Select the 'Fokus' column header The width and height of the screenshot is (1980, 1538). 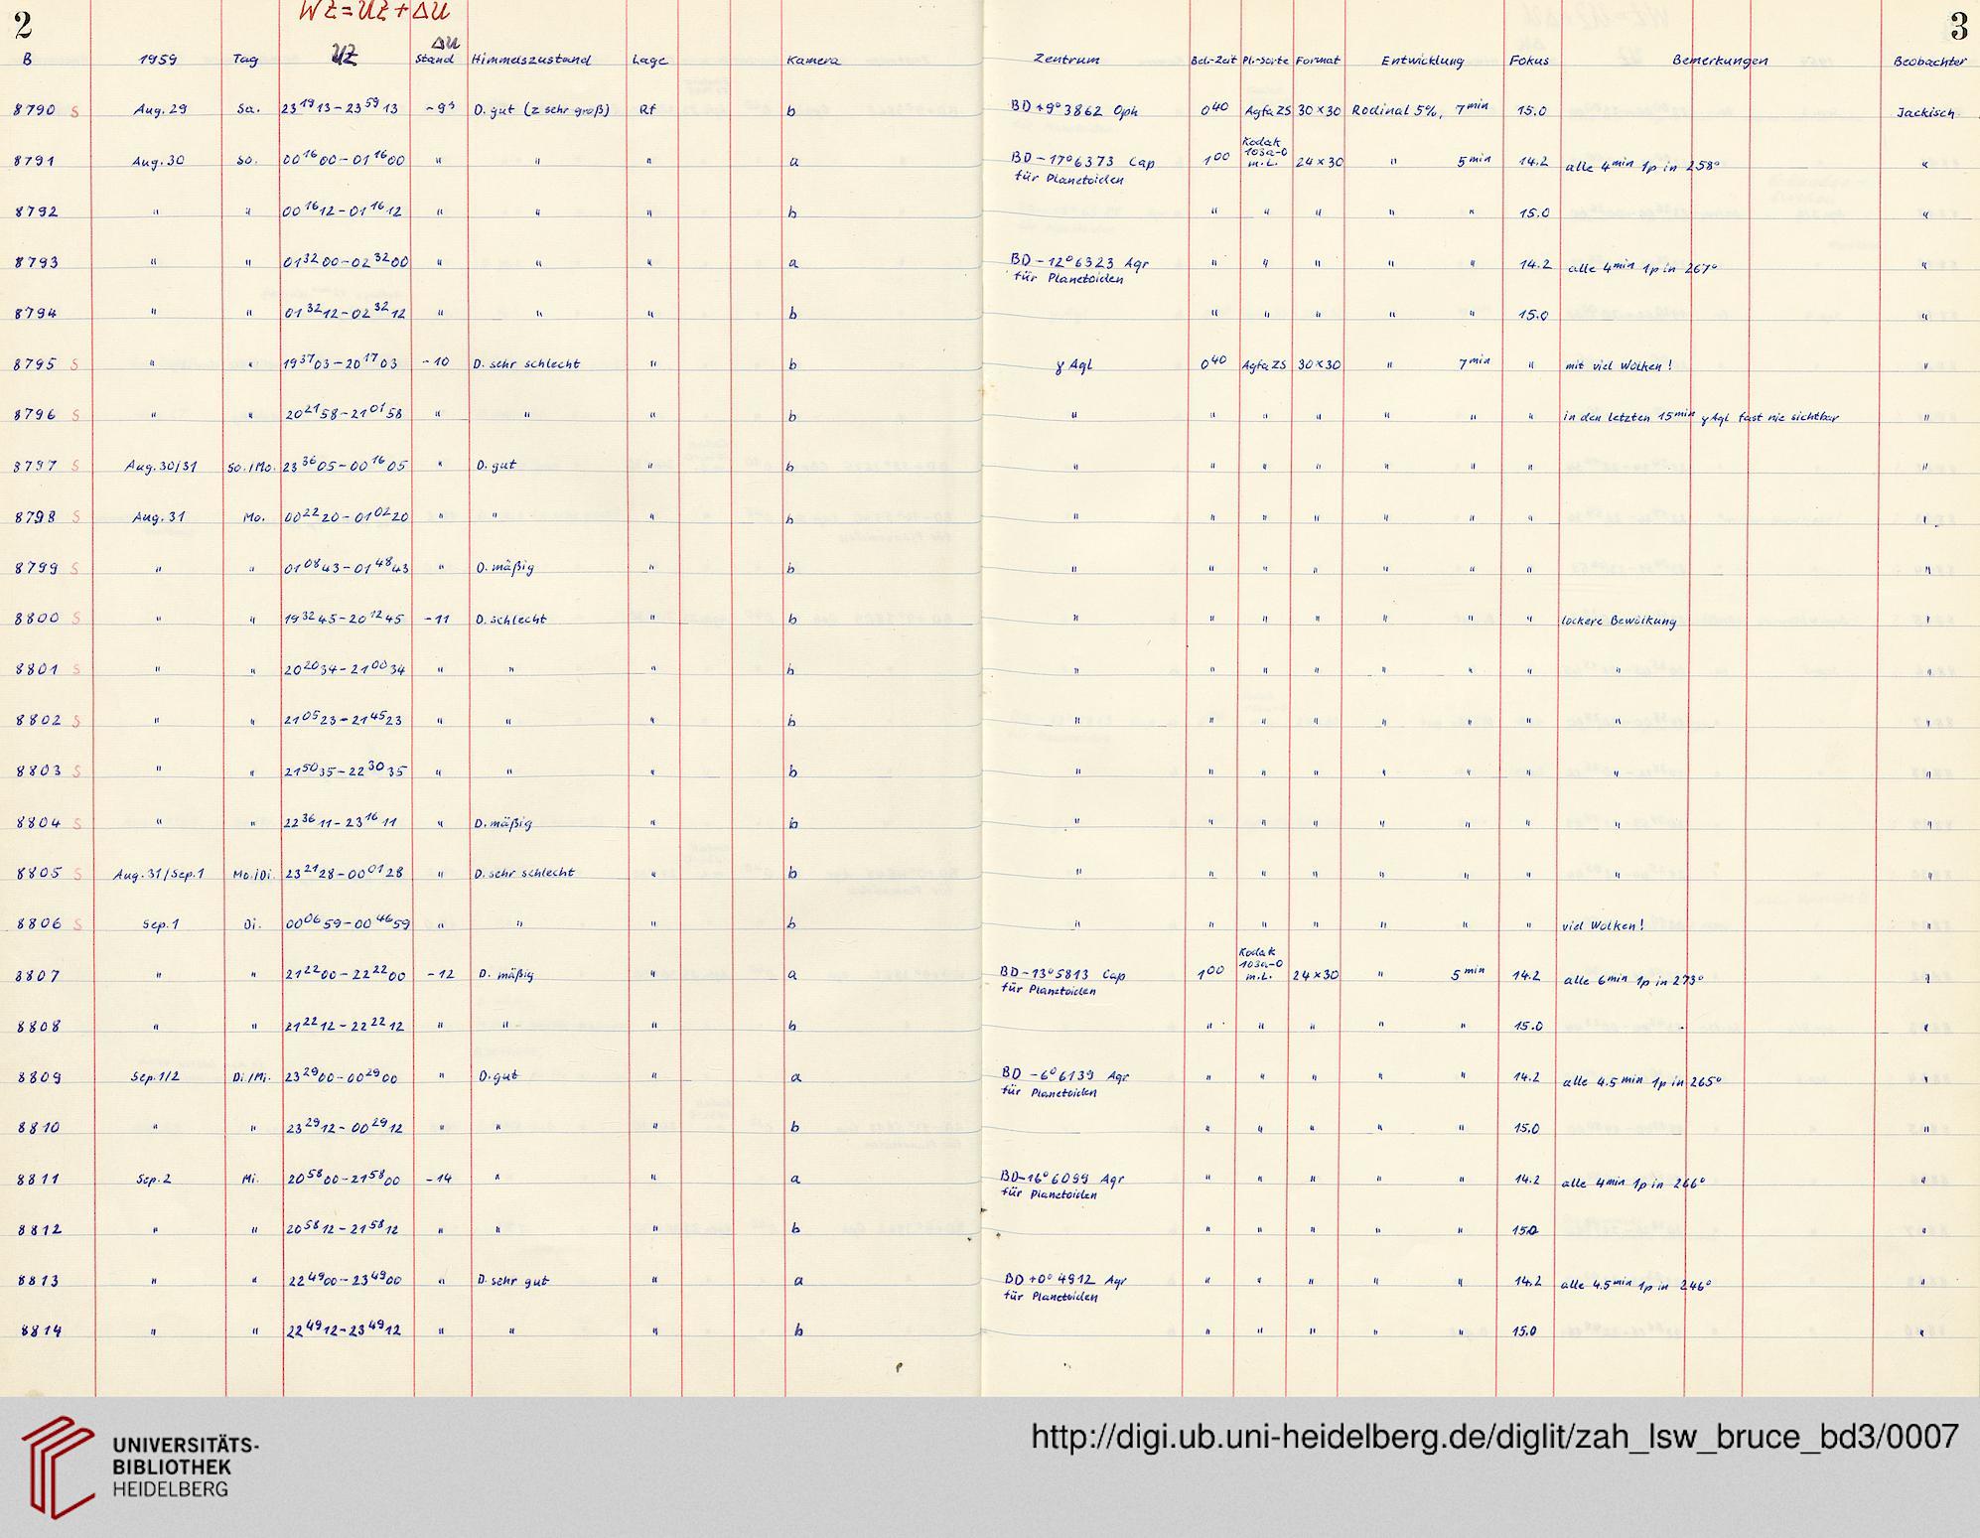point(1528,61)
